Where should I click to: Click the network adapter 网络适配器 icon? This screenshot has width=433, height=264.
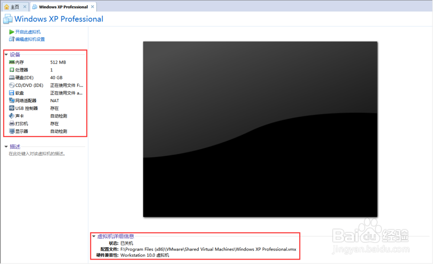(x=12, y=100)
